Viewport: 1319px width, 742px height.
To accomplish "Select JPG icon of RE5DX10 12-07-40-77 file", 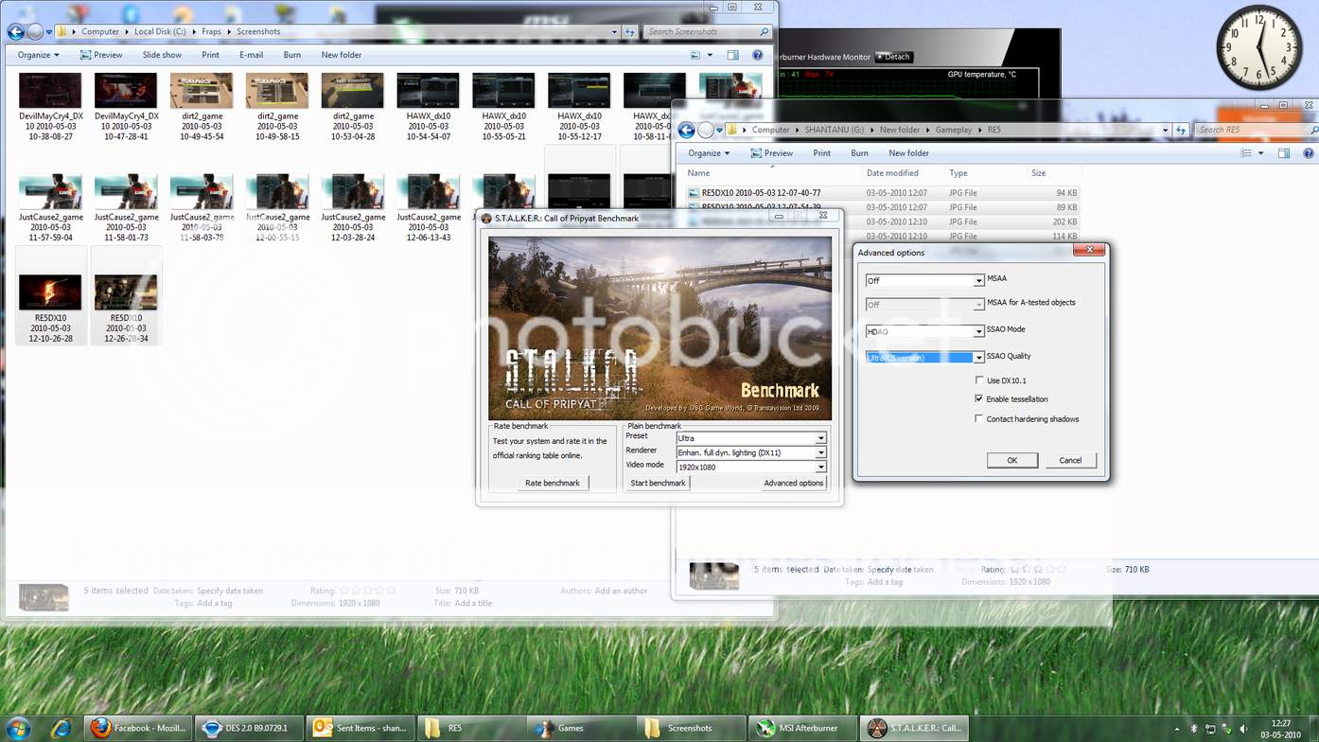I will pyautogui.click(x=694, y=193).
